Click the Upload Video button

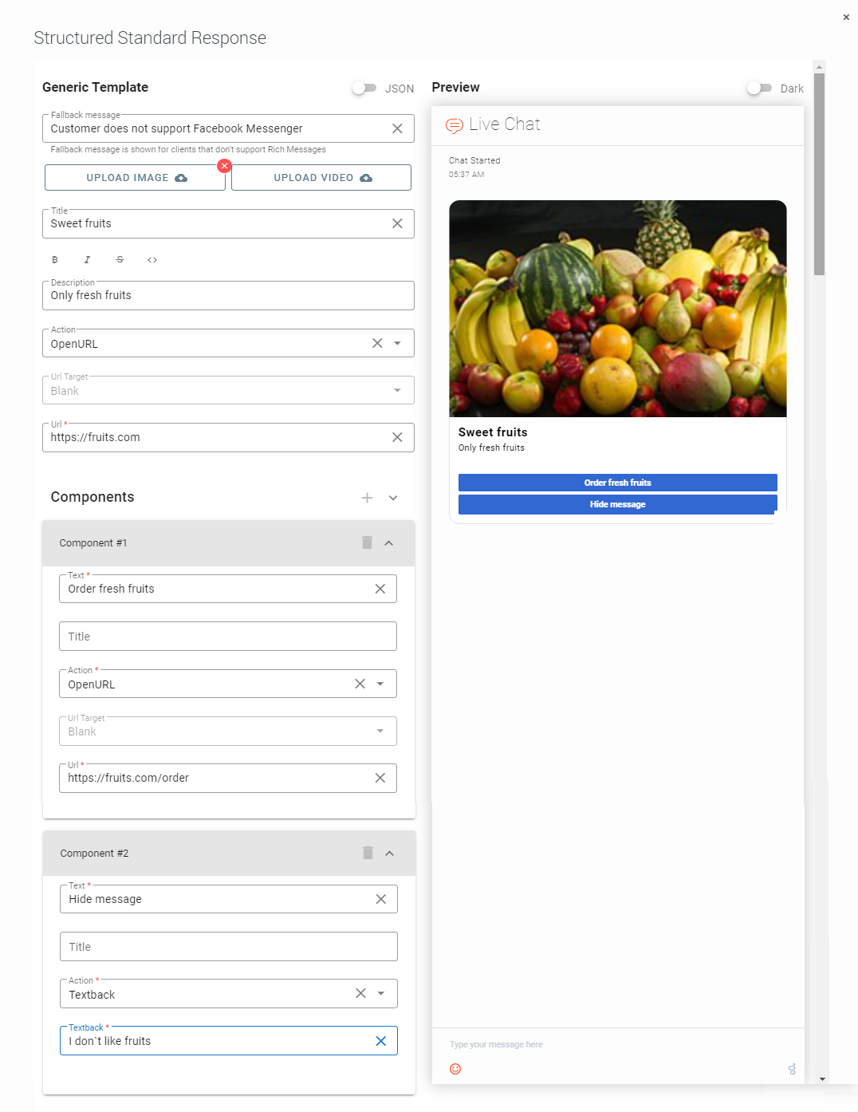click(x=321, y=178)
